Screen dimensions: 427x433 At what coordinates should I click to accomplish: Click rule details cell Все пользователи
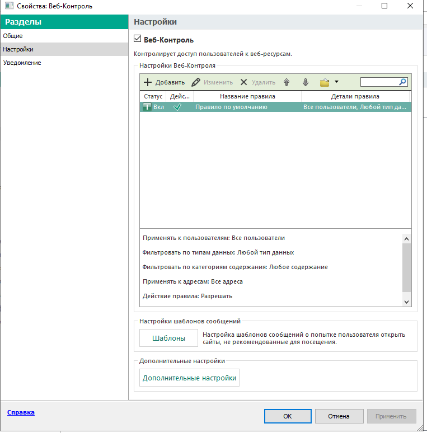(x=355, y=107)
